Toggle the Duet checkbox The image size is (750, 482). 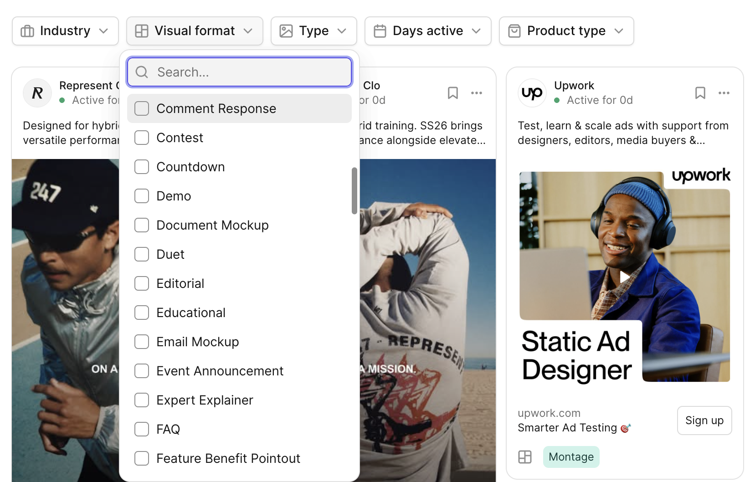pos(142,254)
